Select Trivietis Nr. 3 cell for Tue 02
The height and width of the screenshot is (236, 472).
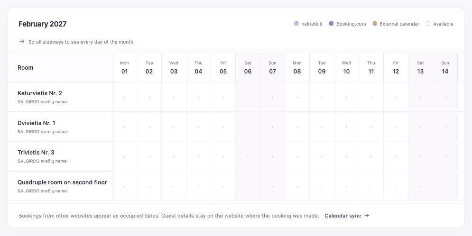coord(149,156)
